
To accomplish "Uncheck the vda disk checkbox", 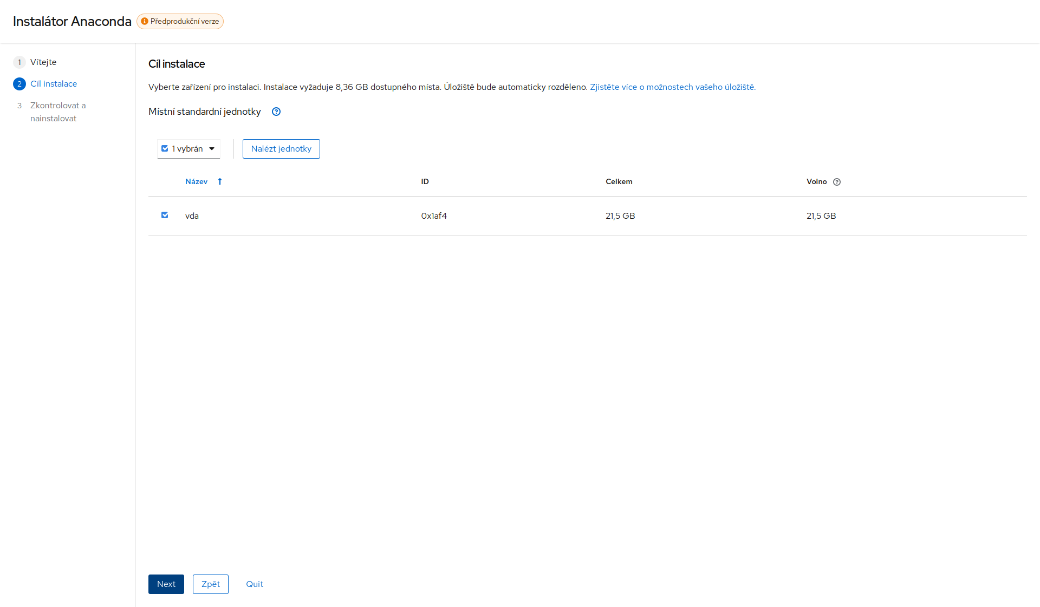I will [x=165, y=215].
